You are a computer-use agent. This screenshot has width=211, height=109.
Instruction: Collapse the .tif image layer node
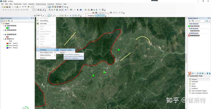[4, 39]
